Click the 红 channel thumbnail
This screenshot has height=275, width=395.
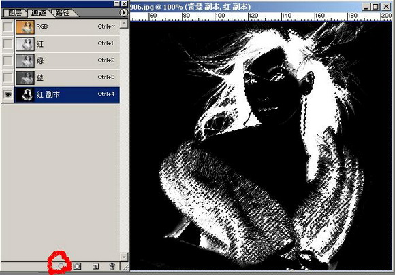[25, 44]
